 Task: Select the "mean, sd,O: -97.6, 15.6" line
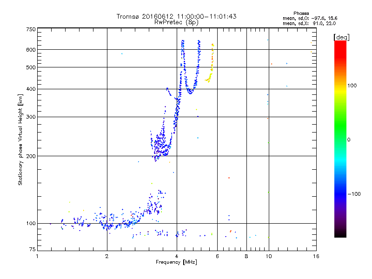pyautogui.click(x=310, y=18)
